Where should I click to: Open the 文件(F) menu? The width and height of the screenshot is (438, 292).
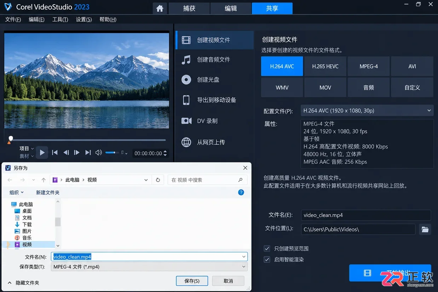(x=13, y=19)
